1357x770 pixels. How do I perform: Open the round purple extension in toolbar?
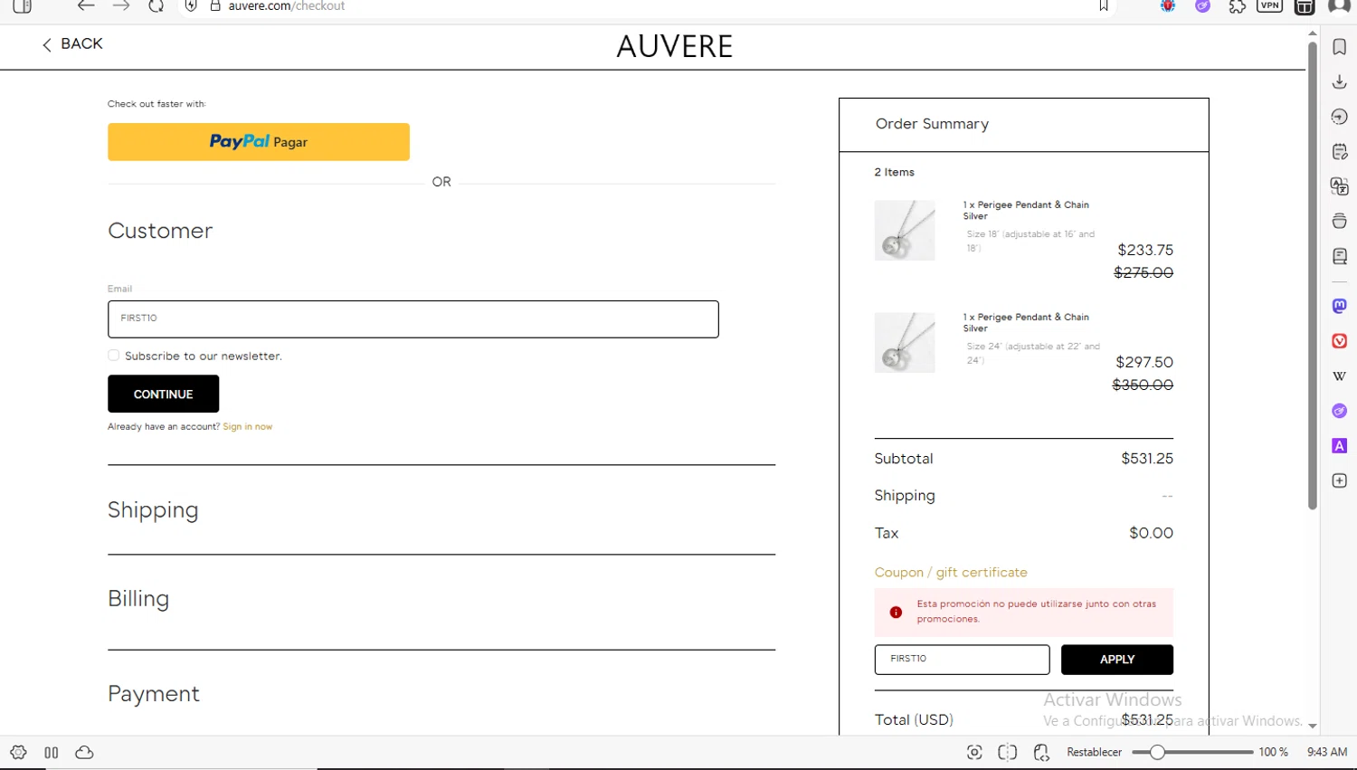coord(1202,6)
